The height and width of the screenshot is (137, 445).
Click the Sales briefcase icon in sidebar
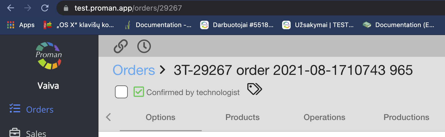tap(15, 132)
